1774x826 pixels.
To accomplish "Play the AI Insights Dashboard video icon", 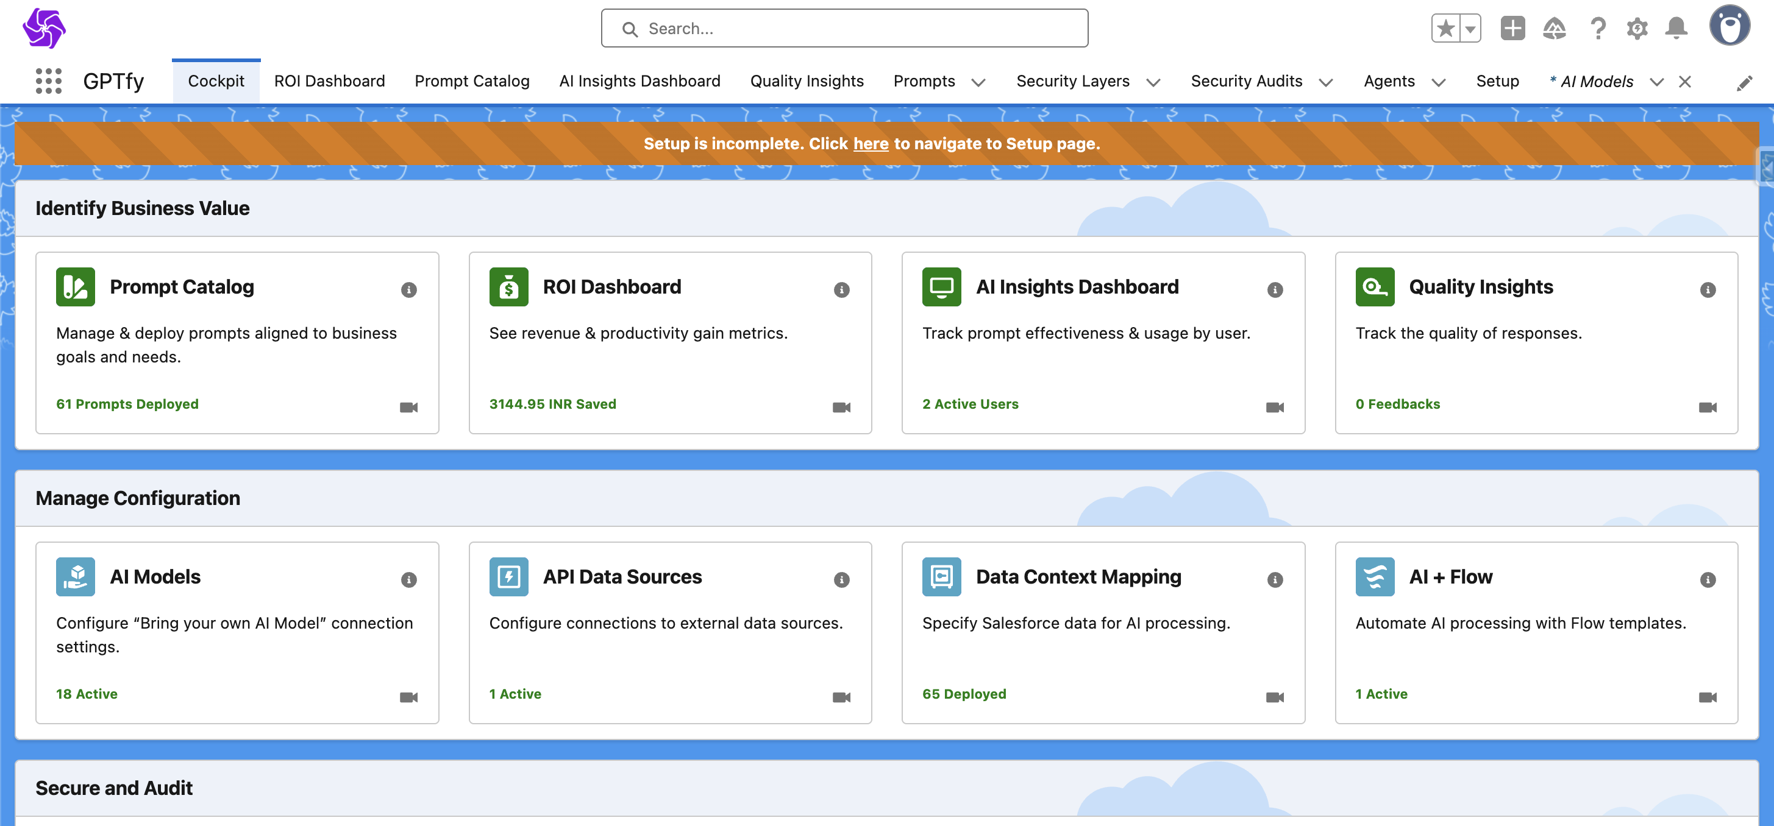I will [1274, 408].
